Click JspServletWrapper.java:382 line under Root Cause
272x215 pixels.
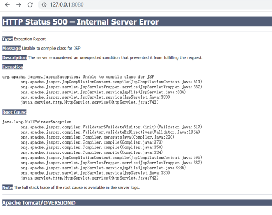(x=111, y=163)
